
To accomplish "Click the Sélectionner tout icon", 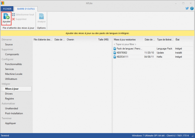I will (x=13, y=15).
